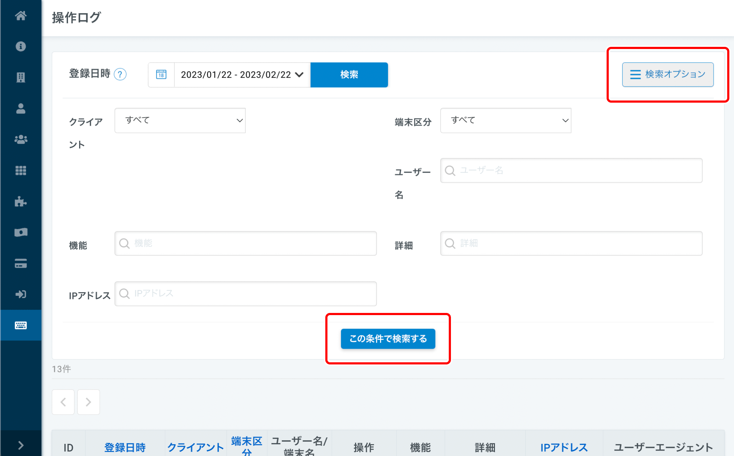Open the クライアント dropdown
Viewport: 734px width, 456px height.
coord(180,121)
